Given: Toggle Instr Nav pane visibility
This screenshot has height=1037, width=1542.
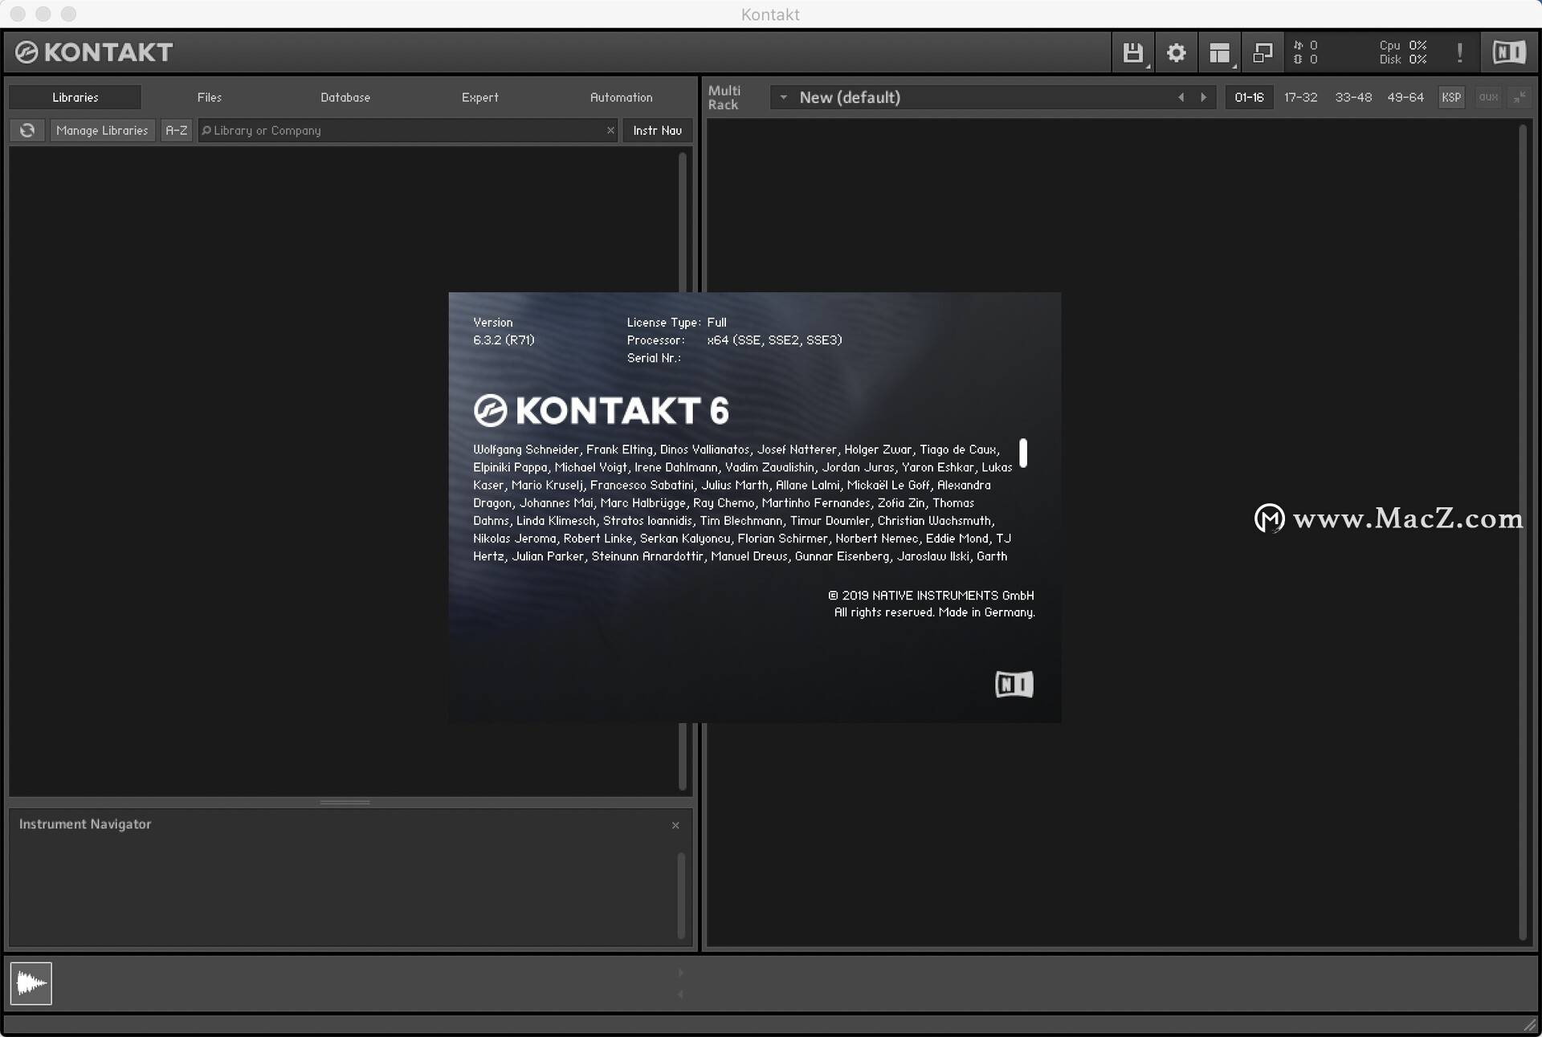Looking at the screenshot, I should pos(657,130).
